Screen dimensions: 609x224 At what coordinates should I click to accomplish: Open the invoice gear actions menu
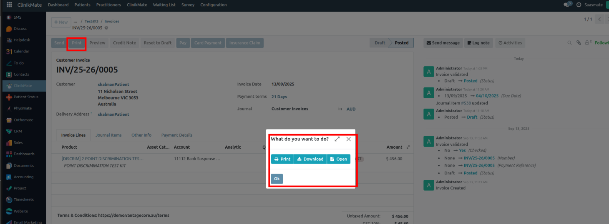click(106, 28)
